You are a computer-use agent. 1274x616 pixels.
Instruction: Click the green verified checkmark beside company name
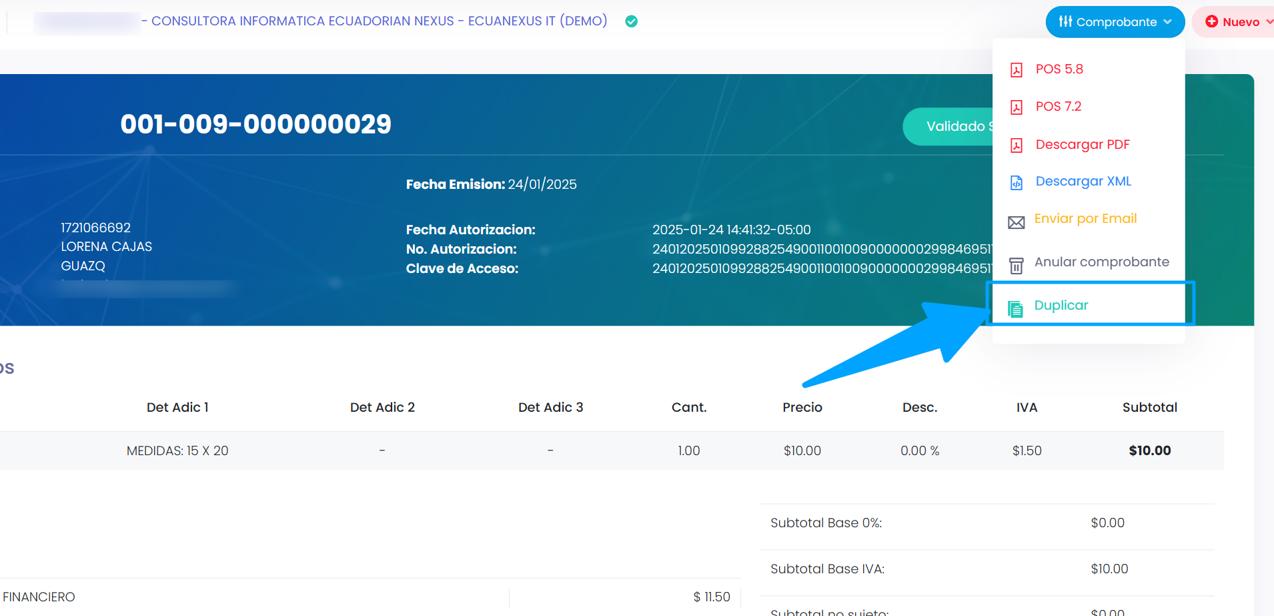tap(631, 21)
